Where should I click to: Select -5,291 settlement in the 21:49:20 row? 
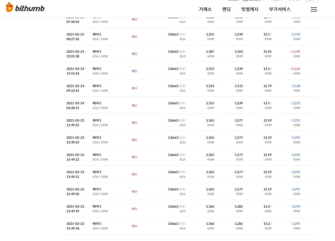(295, 189)
